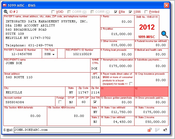This screenshot has height=139, width=175.
Task: Click the red padlock icon
Action: [x=149, y=130]
